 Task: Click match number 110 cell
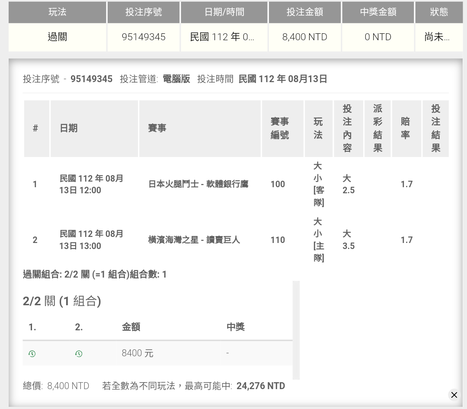click(278, 240)
